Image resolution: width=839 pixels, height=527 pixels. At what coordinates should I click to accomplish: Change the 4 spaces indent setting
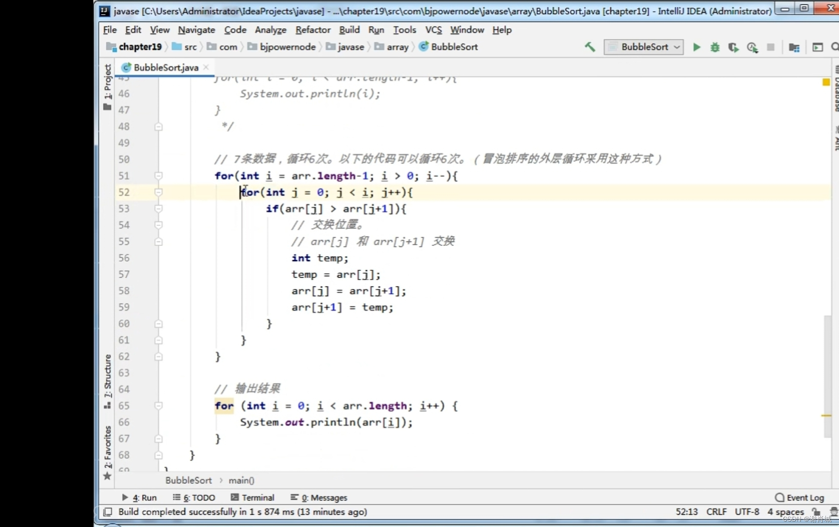tap(785, 512)
